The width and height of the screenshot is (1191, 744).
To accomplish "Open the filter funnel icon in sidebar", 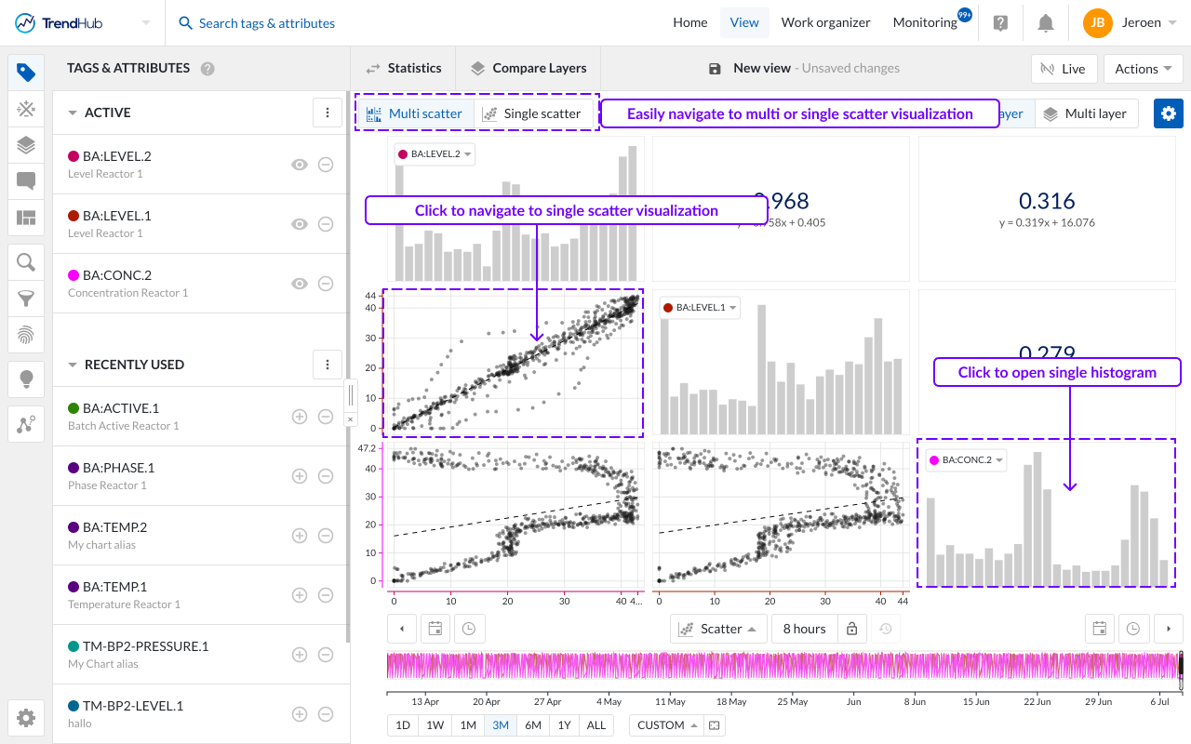I will click(x=26, y=299).
